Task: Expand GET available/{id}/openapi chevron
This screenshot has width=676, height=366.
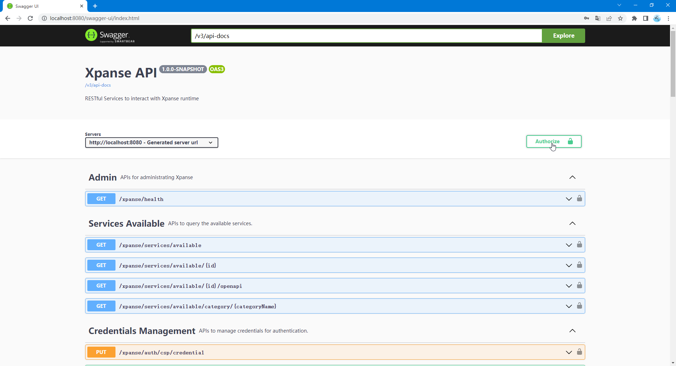Action: [x=569, y=286]
